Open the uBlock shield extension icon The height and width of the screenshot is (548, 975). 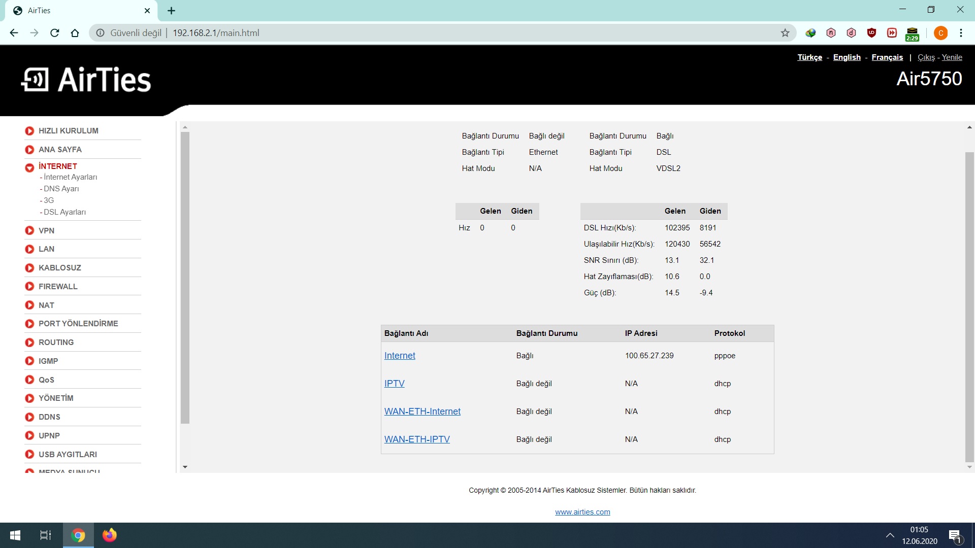pos(871,33)
